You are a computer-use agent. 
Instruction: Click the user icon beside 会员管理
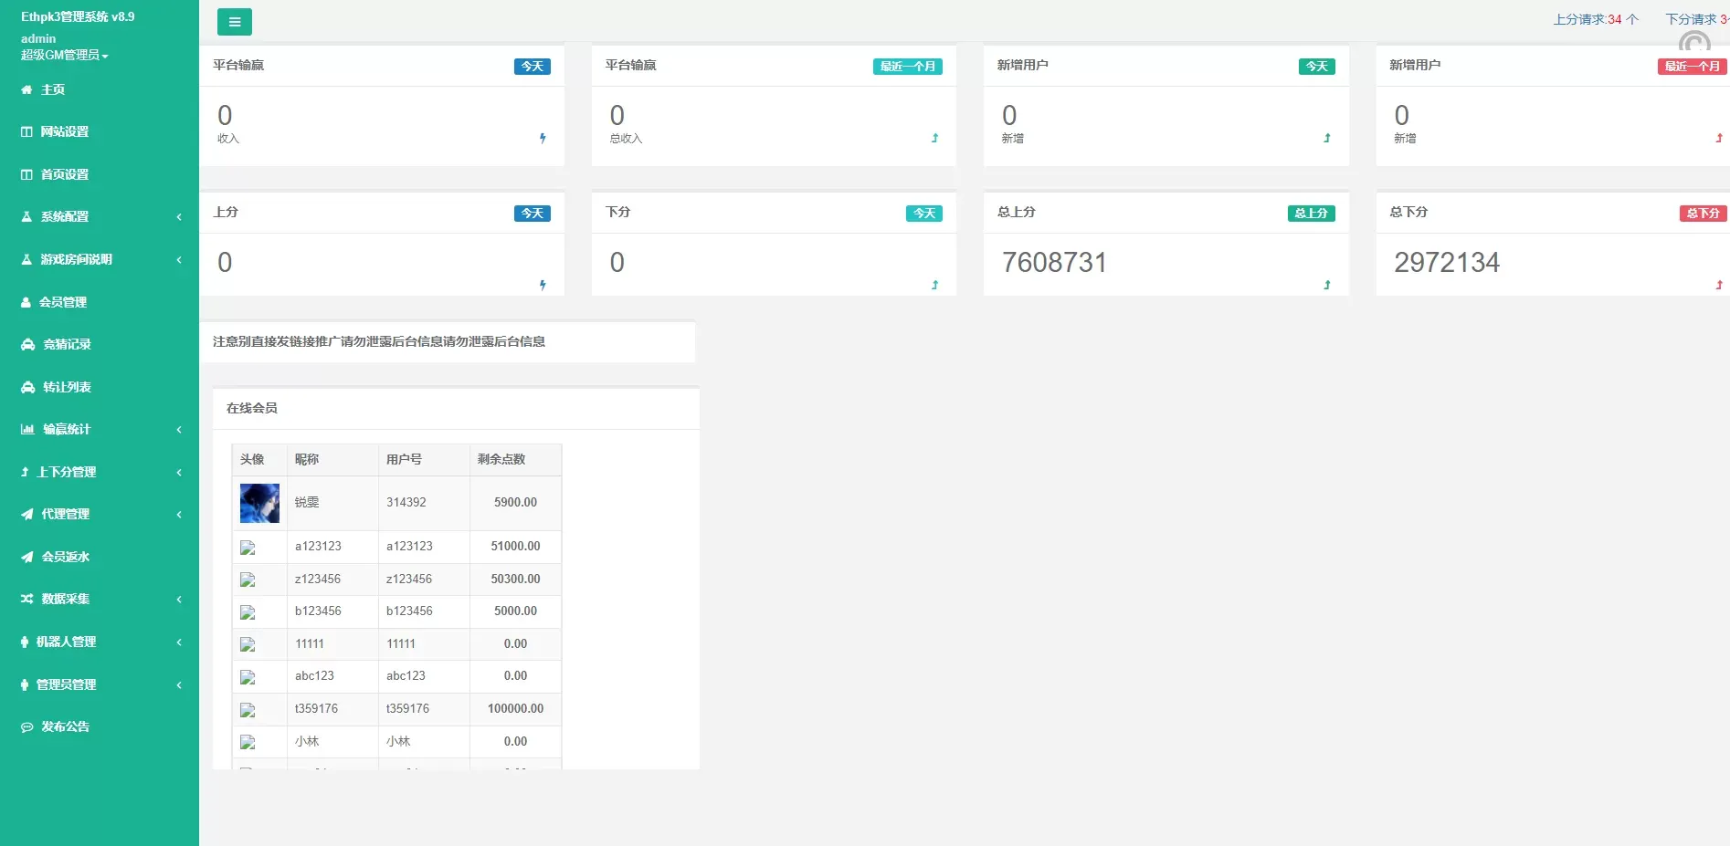coord(26,302)
